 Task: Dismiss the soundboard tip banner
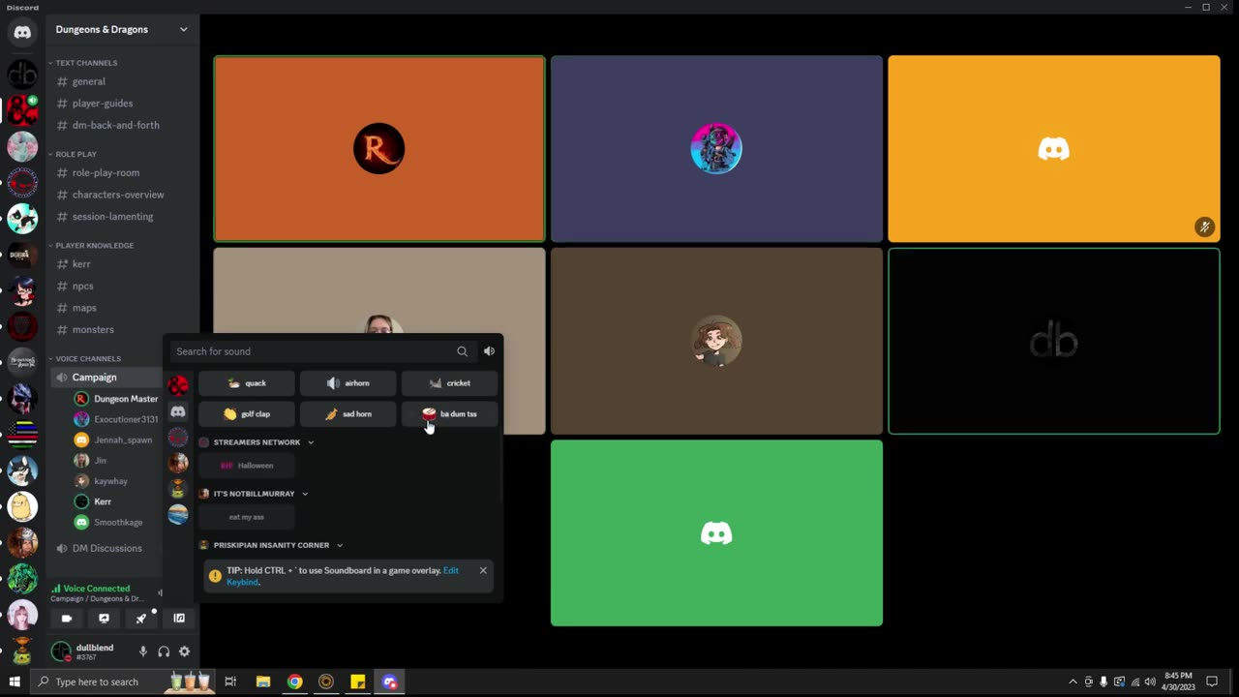click(483, 570)
